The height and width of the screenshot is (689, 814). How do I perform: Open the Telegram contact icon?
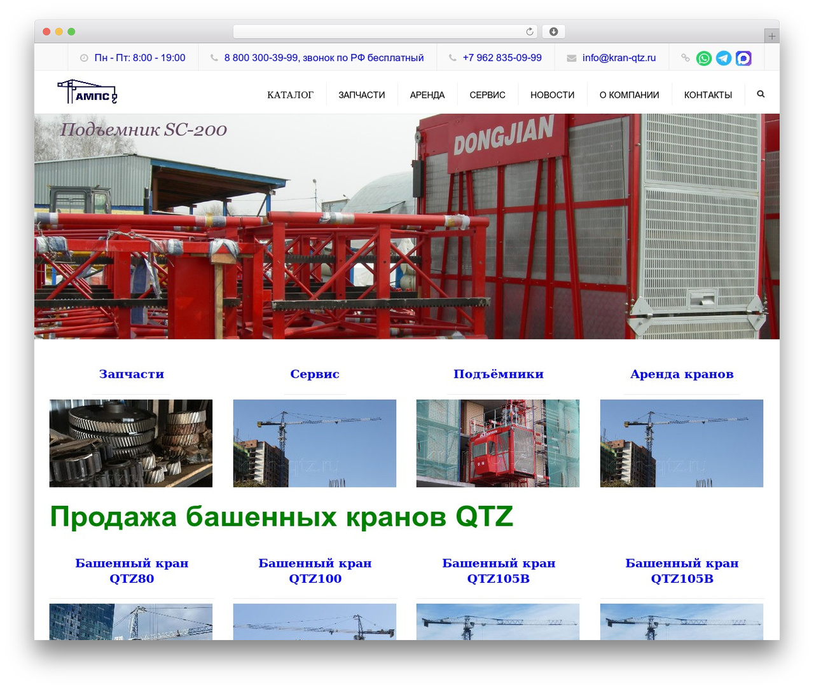(x=724, y=58)
